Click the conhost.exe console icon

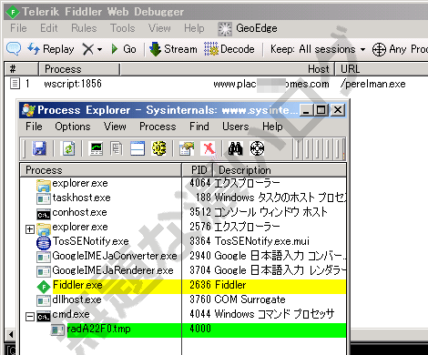(x=44, y=215)
